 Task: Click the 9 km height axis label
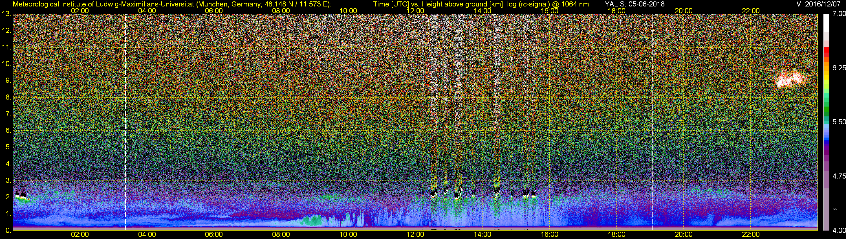tap(8, 80)
